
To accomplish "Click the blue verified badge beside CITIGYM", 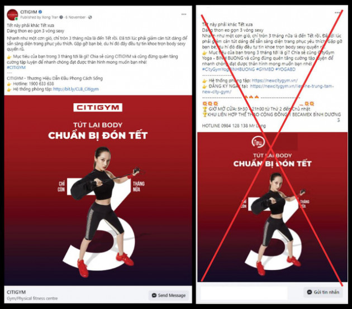I will tap(40, 12).
